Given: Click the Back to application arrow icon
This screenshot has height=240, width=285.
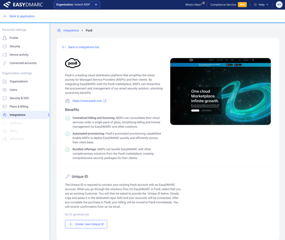Looking at the screenshot, I should click(5, 16).
